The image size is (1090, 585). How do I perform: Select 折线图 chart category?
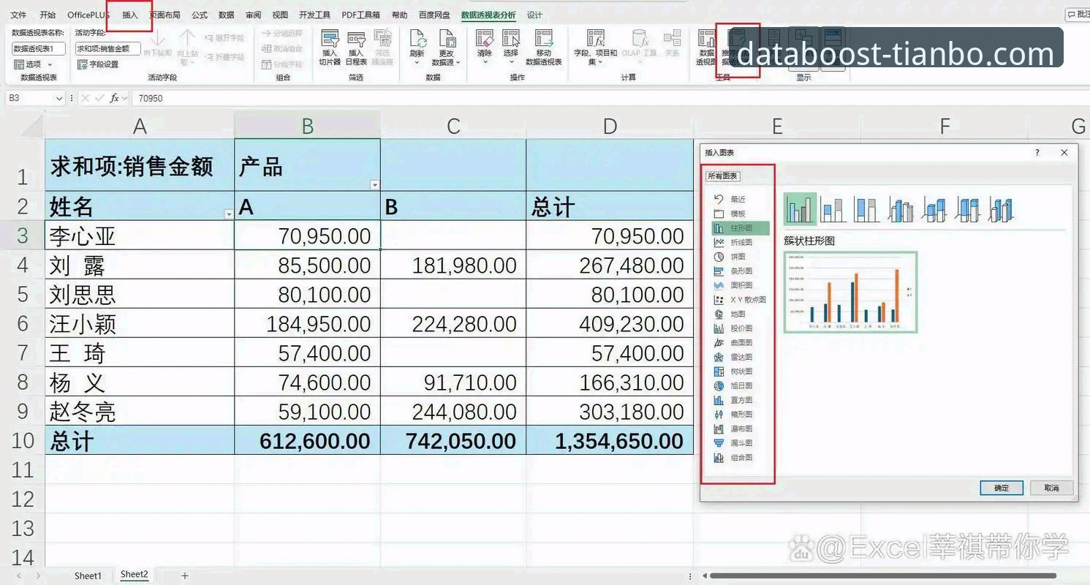tap(740, 242)
